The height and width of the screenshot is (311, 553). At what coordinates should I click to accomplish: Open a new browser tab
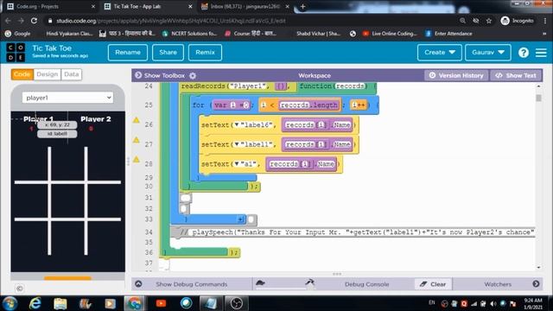[x=302, y=6]
